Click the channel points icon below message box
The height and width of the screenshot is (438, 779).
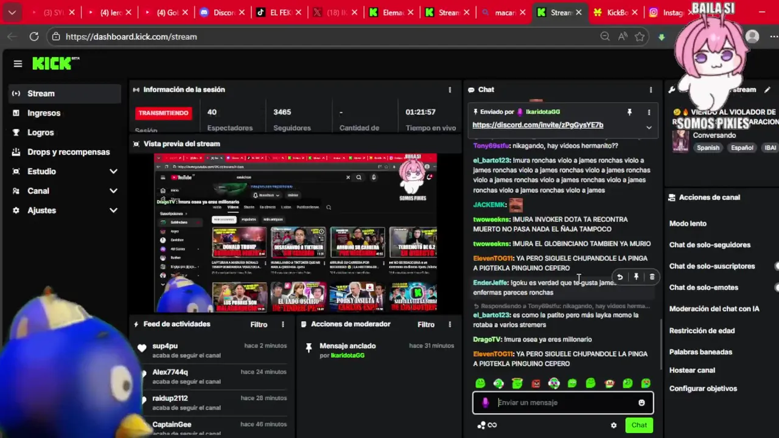tap(481, 425)
